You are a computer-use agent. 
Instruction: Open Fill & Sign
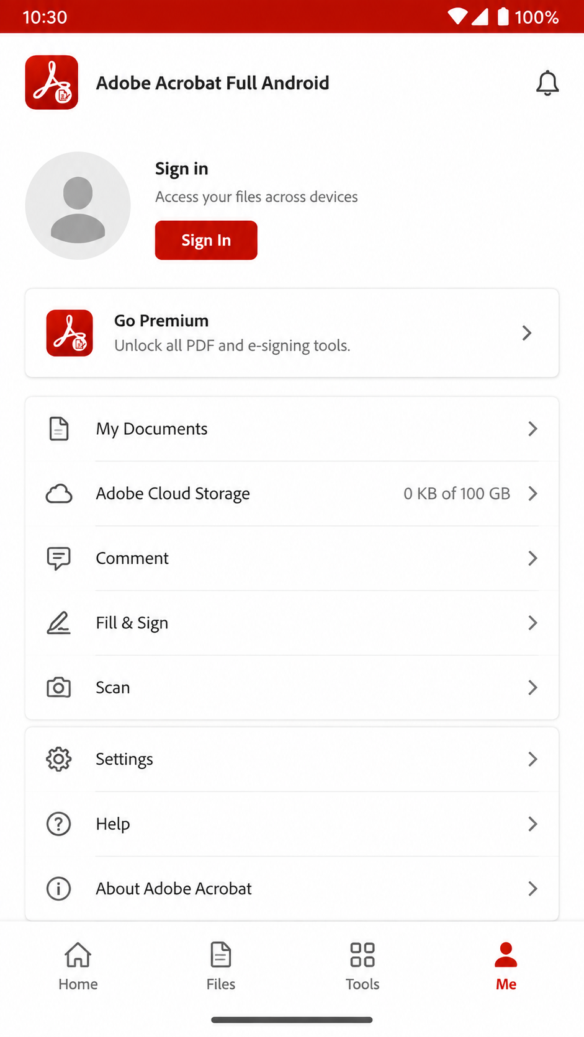click(x=292, y=623)
